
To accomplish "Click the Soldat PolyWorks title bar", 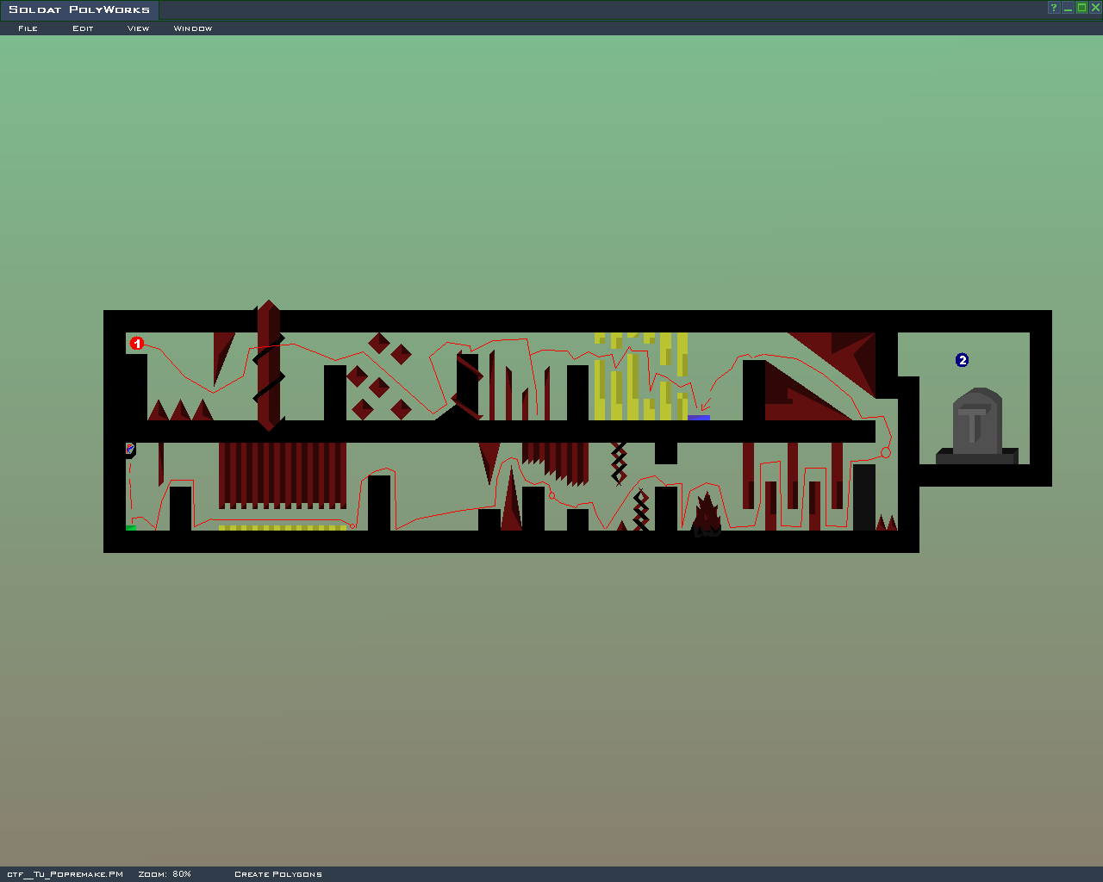I will coord(79,9).
